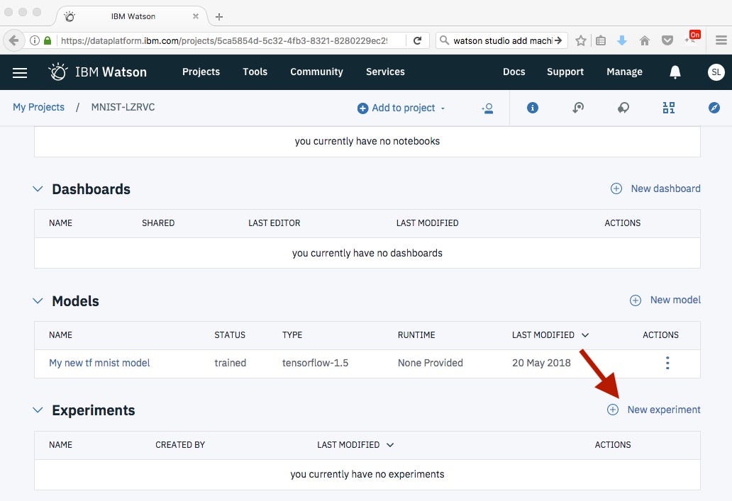
Task: Click the SL user avatar
Action: tap(716, 72)
